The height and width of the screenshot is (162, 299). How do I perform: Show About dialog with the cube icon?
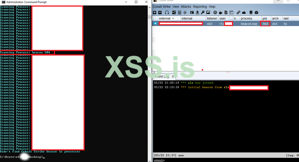pyautogui.click(x=256, y=12)
